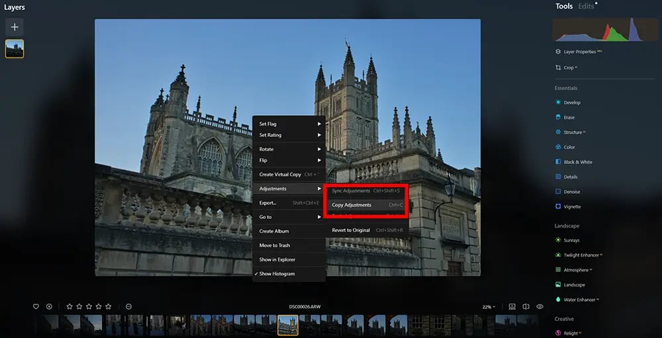Select the highlighted filmstrip thumbnail

point(288,325)
